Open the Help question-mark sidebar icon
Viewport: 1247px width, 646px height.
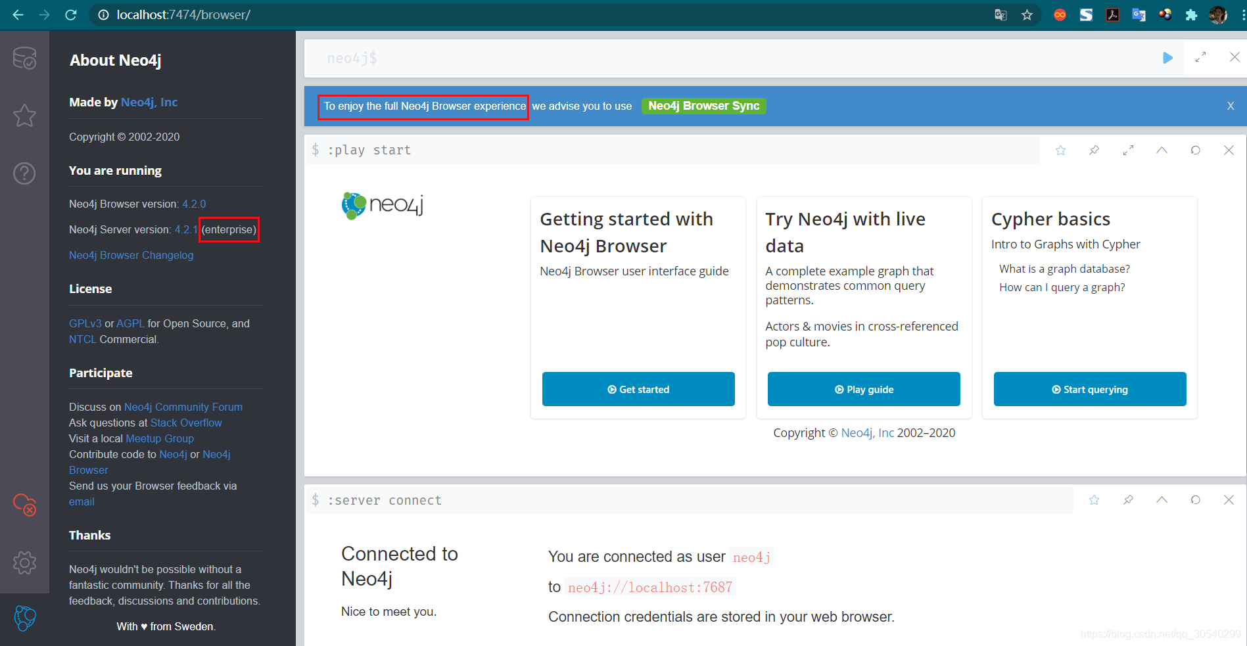pyautogui.click(x=24, y=173)
